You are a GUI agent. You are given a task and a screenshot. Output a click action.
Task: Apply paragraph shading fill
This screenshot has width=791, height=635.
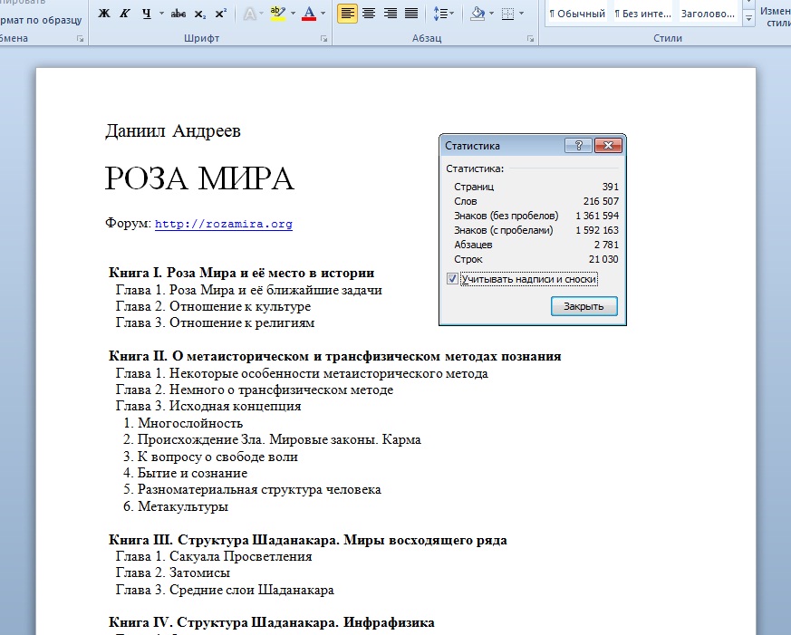tap(477, 14)
